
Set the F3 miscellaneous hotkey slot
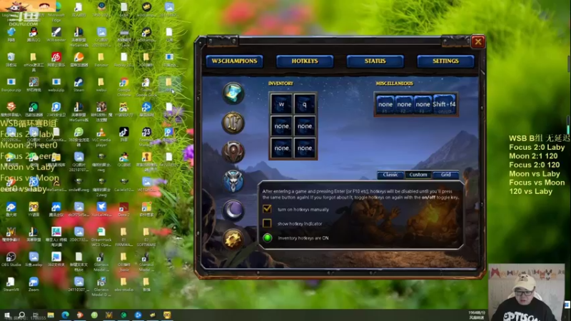(x=423, y=104)
